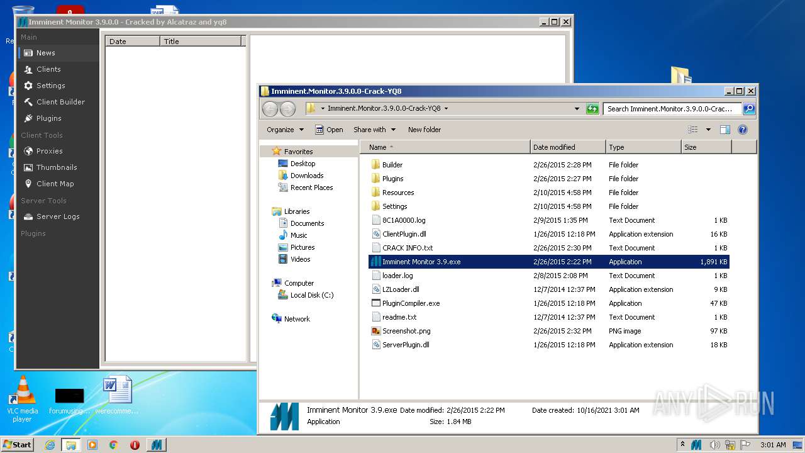This screenshot has width=805, height=453.
Task: Select PluginCompiler.exe file
Action: 549,303
